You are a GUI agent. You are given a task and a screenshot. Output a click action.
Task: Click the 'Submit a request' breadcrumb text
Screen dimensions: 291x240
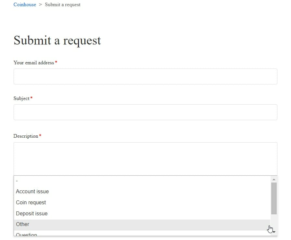63,5
